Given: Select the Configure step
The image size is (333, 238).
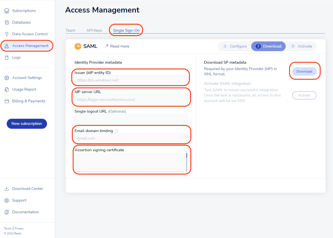Looking at the screenshot, I should 235,46.
